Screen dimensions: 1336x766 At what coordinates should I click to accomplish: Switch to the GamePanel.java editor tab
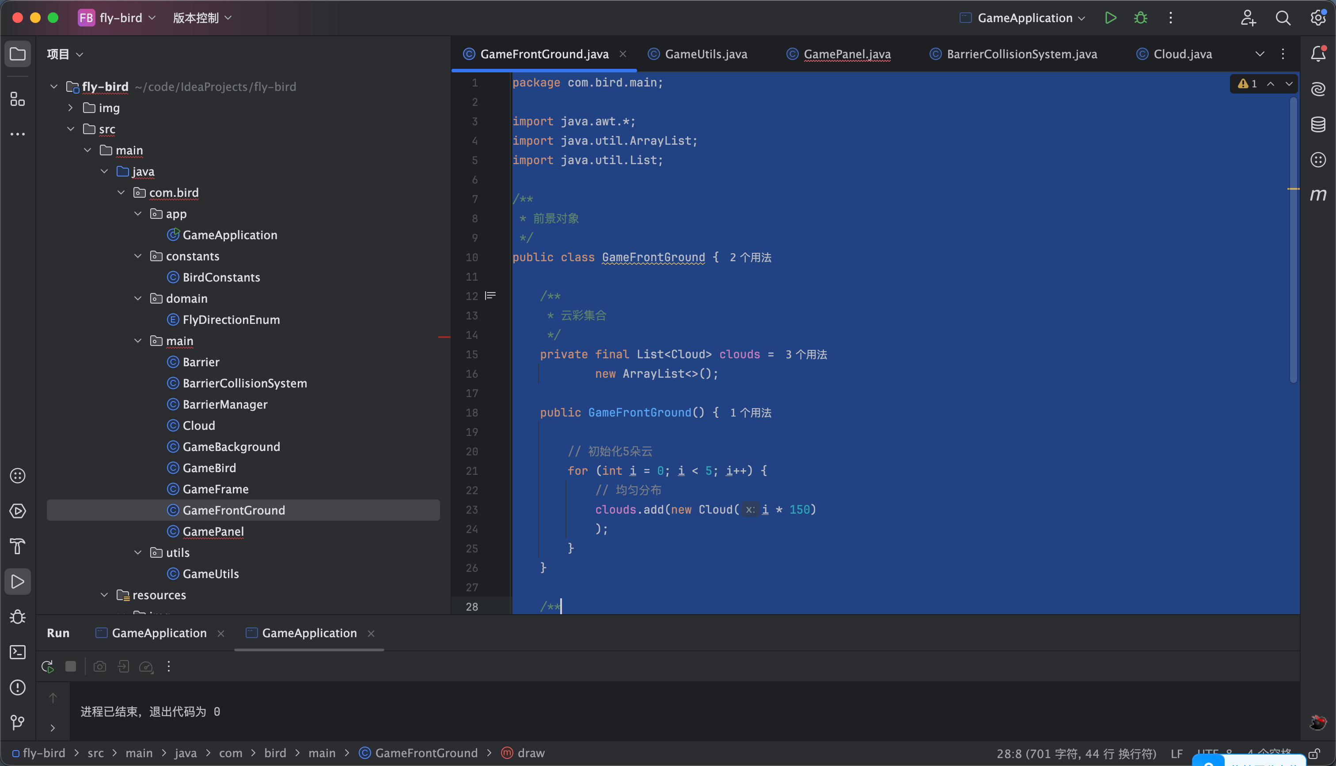coord(839,54)
